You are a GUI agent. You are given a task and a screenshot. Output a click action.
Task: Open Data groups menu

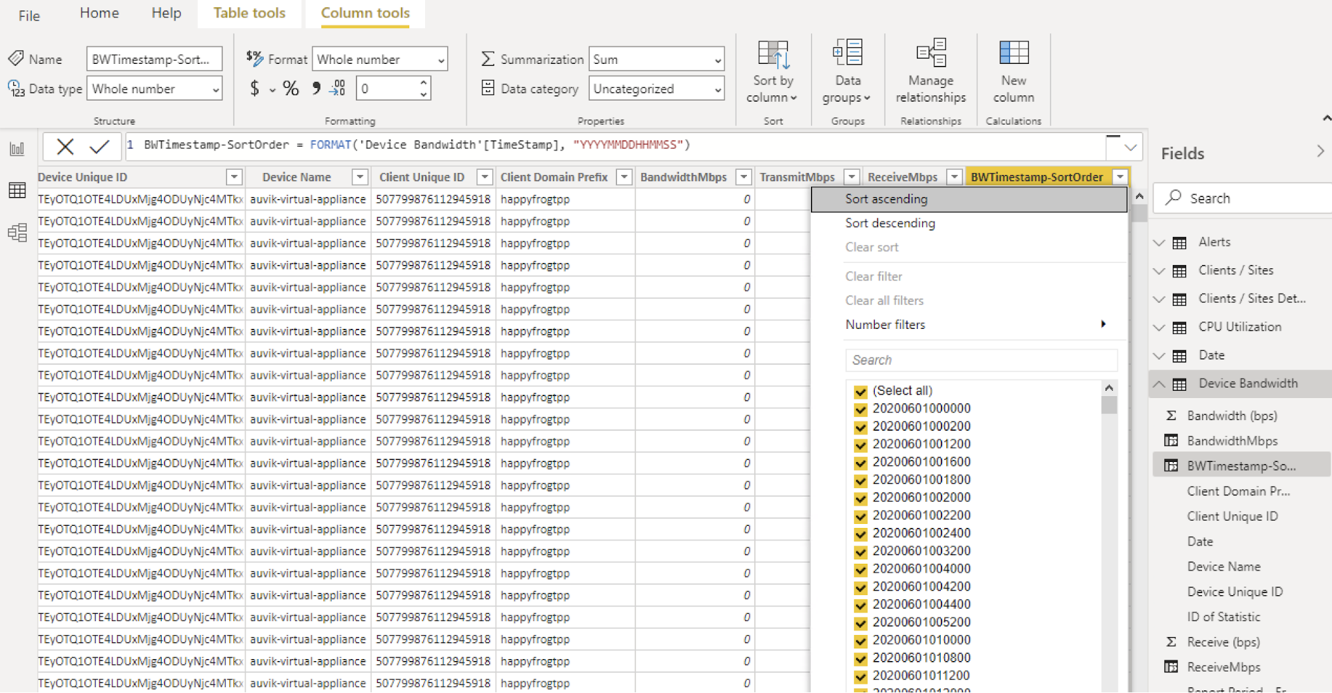coord(847,71)
